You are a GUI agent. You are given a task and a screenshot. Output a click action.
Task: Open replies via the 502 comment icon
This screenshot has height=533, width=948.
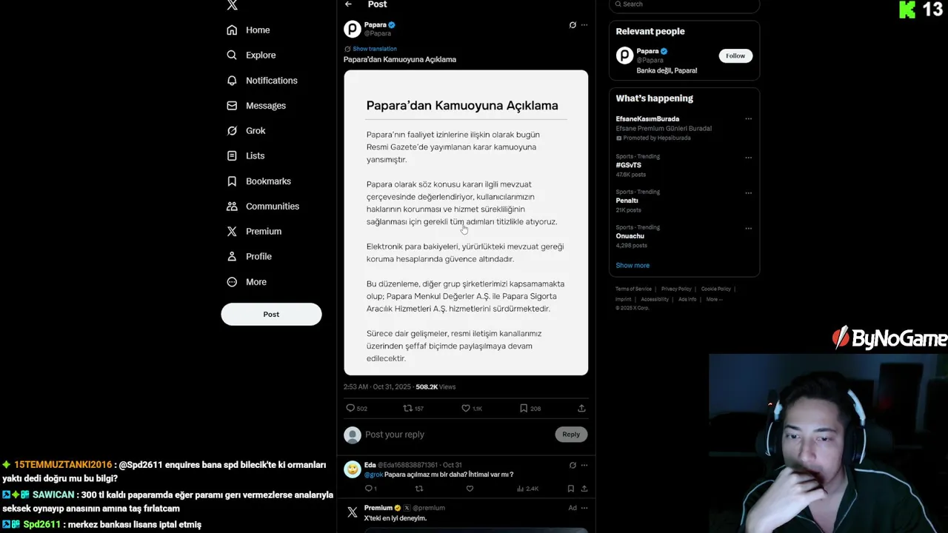click(350, 408)
